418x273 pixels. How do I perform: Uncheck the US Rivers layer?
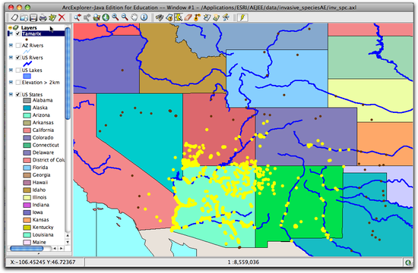click(18, 58)
